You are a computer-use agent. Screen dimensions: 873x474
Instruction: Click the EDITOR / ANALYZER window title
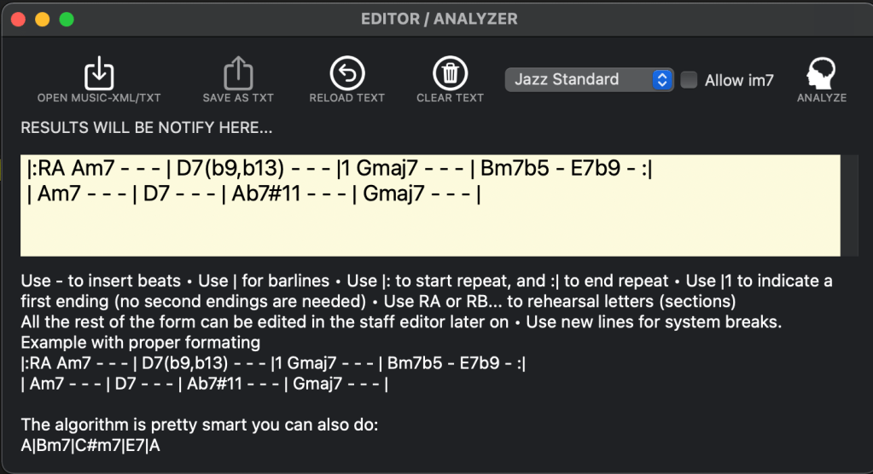coord(439,18)
